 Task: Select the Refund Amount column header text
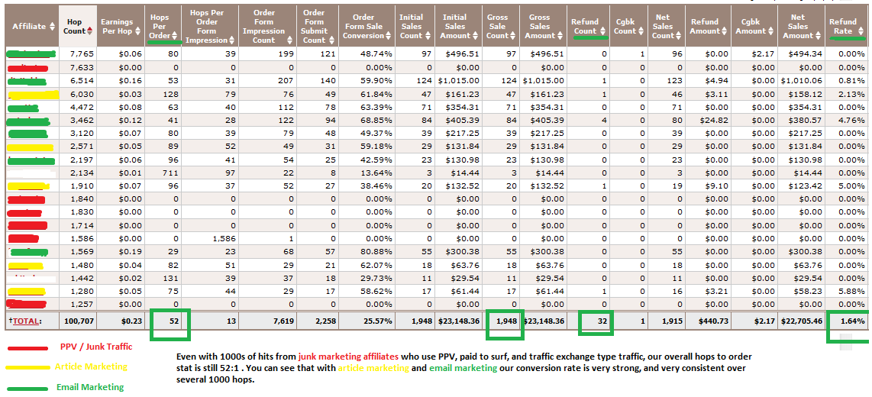pyautogui.click(x=705, y=26)
